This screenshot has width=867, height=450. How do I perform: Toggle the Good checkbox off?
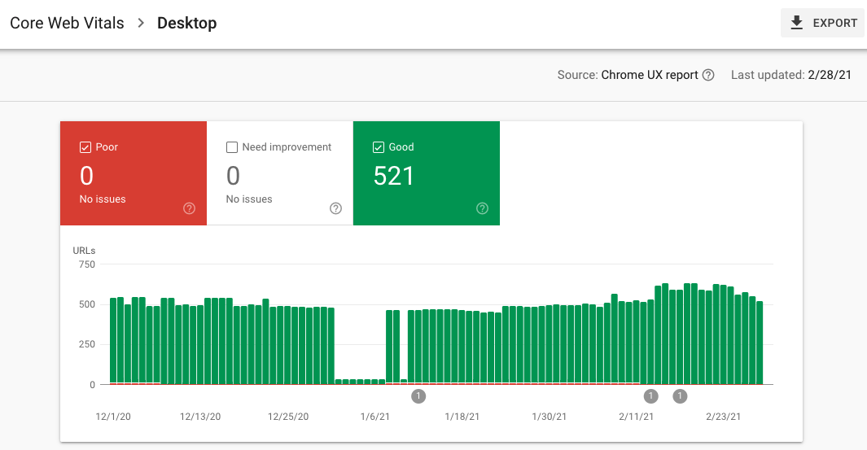[x=378, y=147]
